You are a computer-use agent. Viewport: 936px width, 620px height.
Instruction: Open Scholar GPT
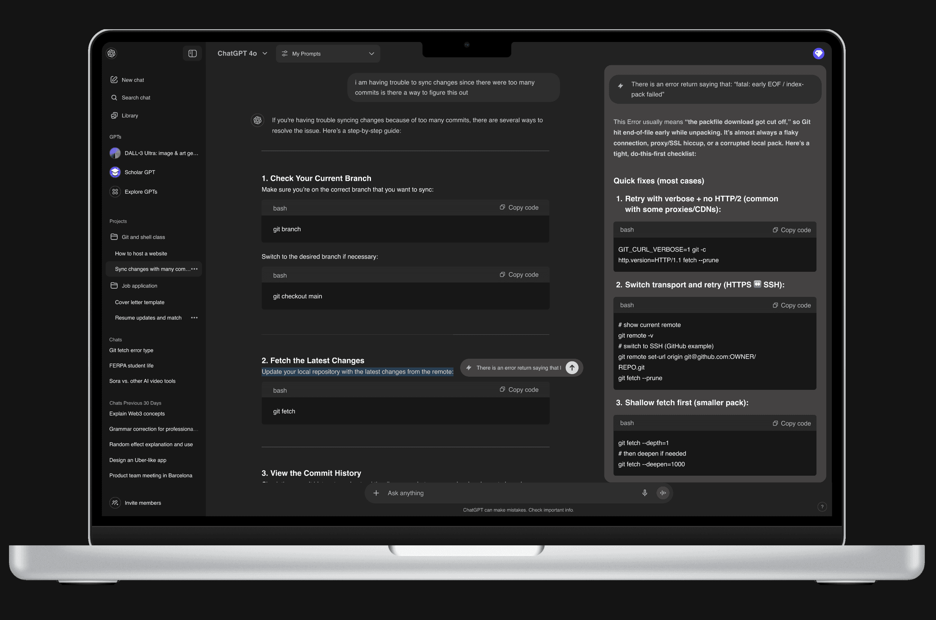pyautogui.click(x=139, y=172)
